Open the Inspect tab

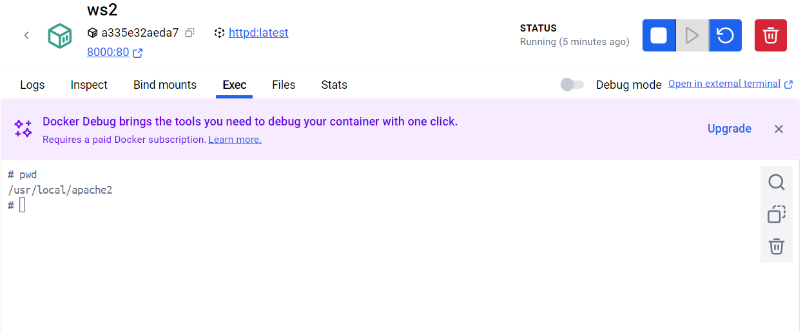[89, 85]
